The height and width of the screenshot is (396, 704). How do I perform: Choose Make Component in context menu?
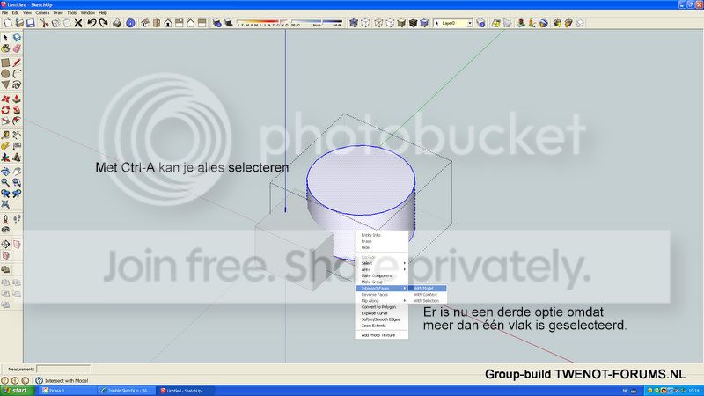point(382,275)
